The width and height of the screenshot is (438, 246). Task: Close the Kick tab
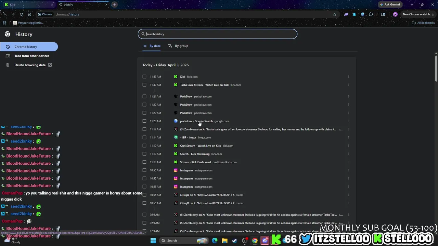(52, 4)
